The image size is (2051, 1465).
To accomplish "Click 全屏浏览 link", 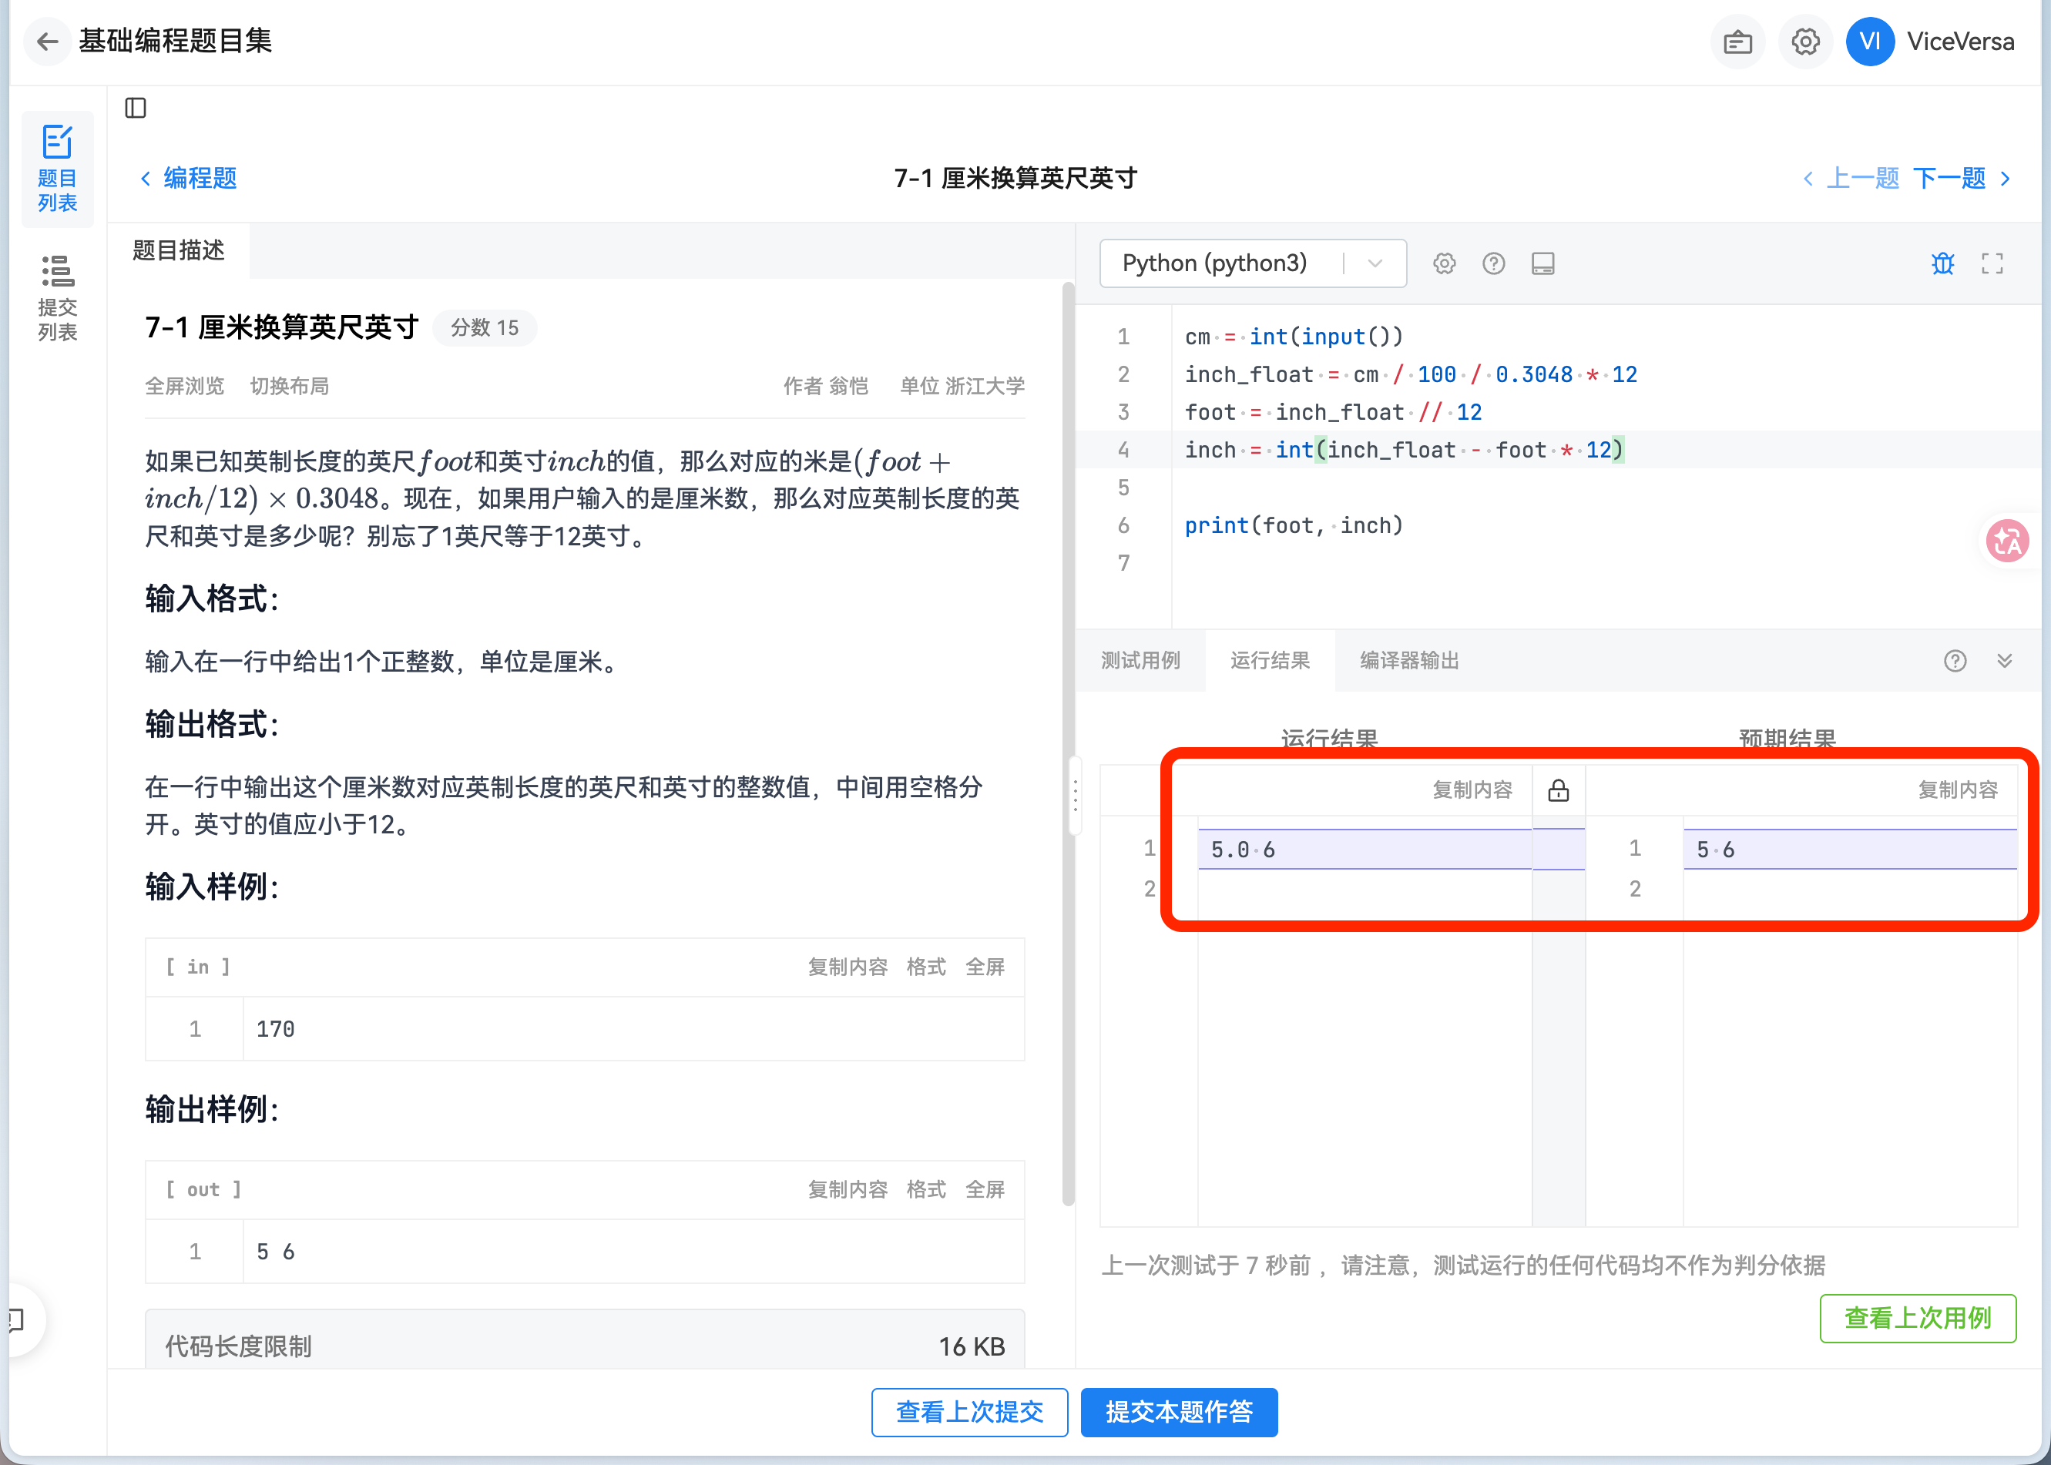I will (184, 386).
